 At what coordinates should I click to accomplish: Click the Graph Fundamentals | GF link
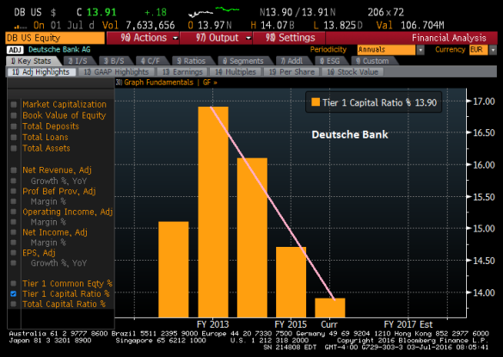click(167, 83)
